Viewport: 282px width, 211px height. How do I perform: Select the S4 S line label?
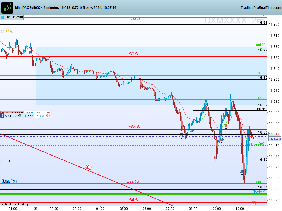click(134, 200)
